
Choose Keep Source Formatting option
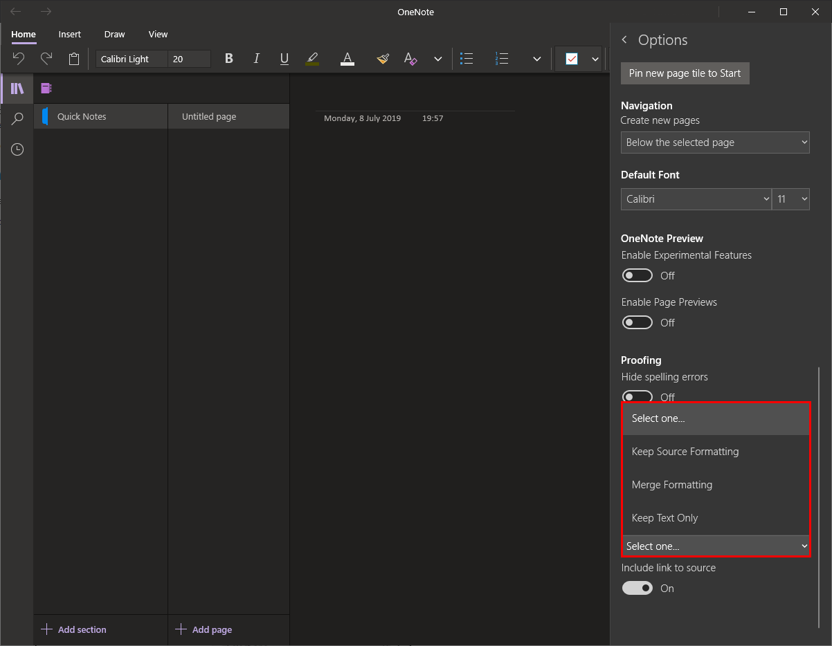(x=716, y=452)
